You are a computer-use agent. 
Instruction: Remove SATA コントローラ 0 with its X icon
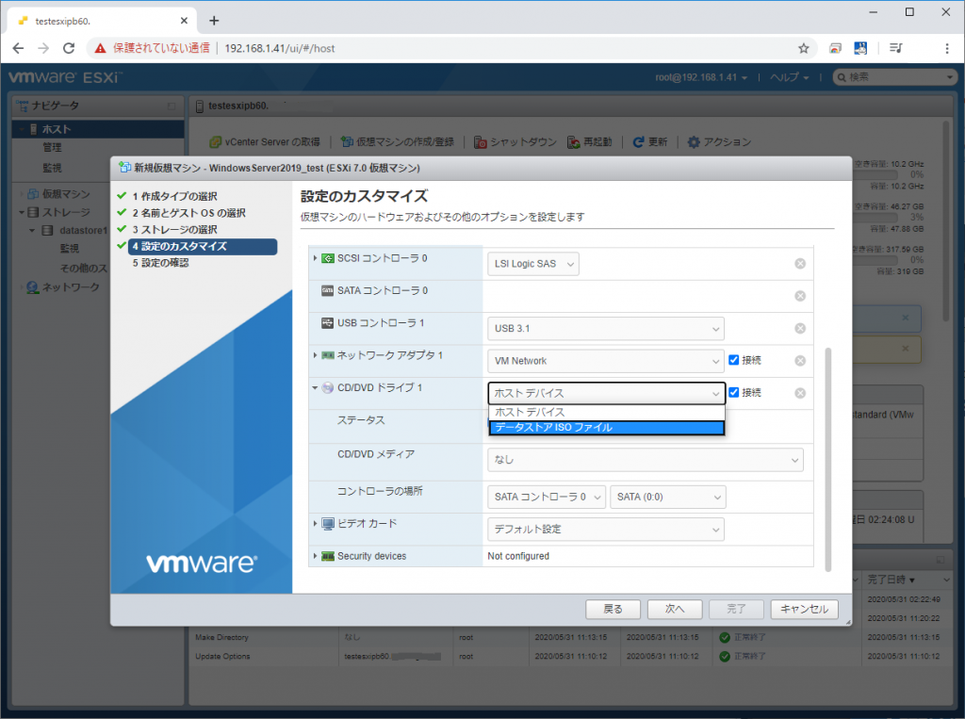pos(799,296)
